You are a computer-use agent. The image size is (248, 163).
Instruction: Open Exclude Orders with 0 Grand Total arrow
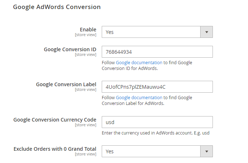coord(206,151)
